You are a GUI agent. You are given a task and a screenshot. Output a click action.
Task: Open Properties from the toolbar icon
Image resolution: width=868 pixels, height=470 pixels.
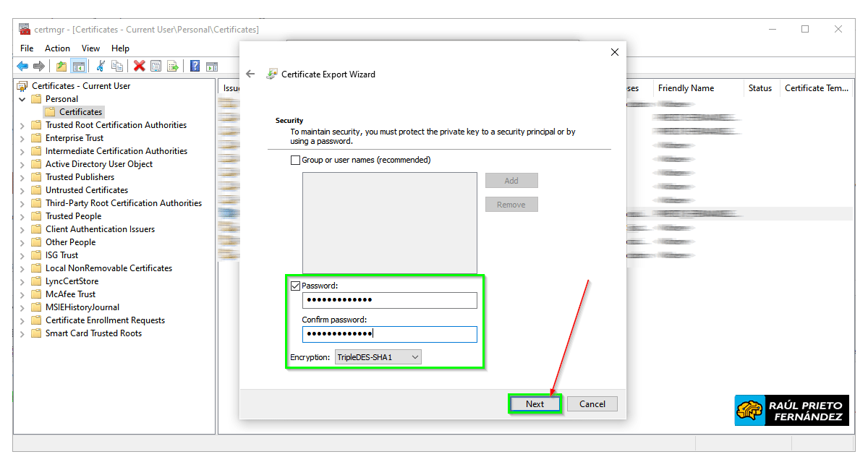click(x=156, y=67)
